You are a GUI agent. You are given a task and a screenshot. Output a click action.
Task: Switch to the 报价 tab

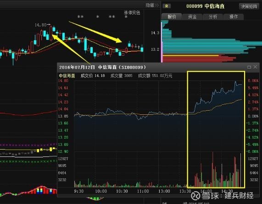tap(172, 16)
